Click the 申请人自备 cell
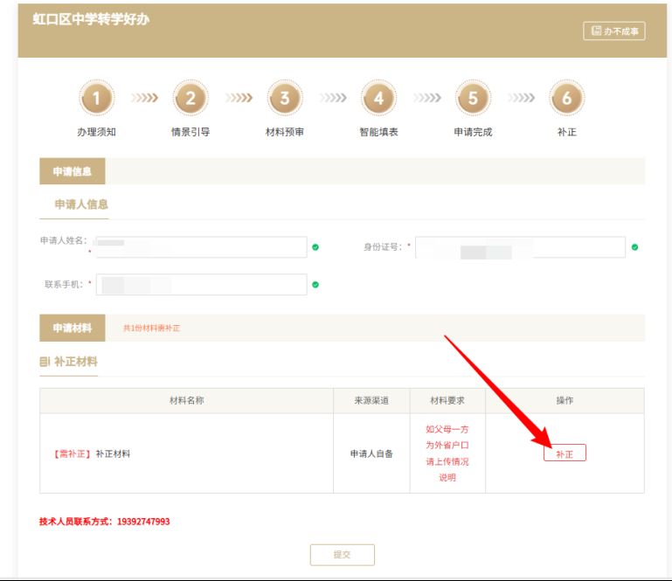The width and height of the screenshot is (672, 581). coord(371,453)
